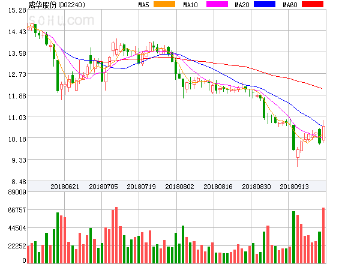This screenshot has width=360, height=264.
Task: Click the 22252 volume axis value
Action: click(17, 246)
